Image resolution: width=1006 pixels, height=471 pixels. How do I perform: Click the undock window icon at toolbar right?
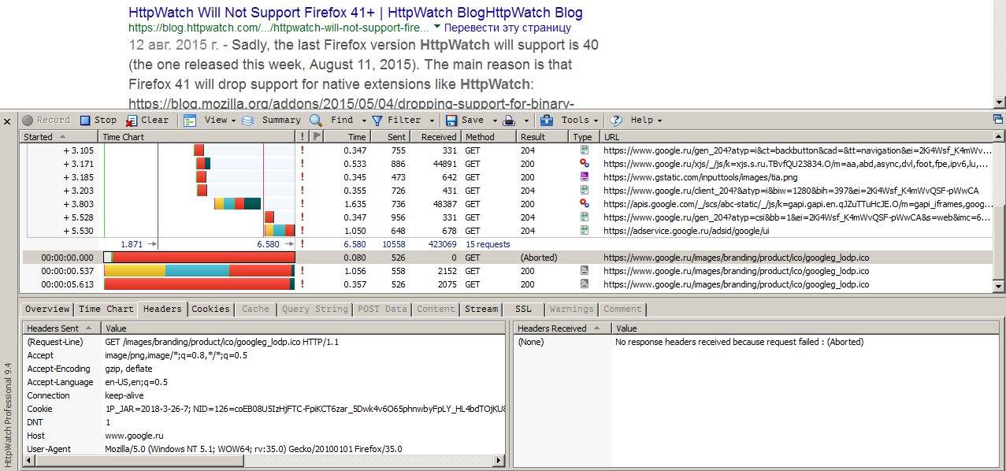tap(998, 120)
